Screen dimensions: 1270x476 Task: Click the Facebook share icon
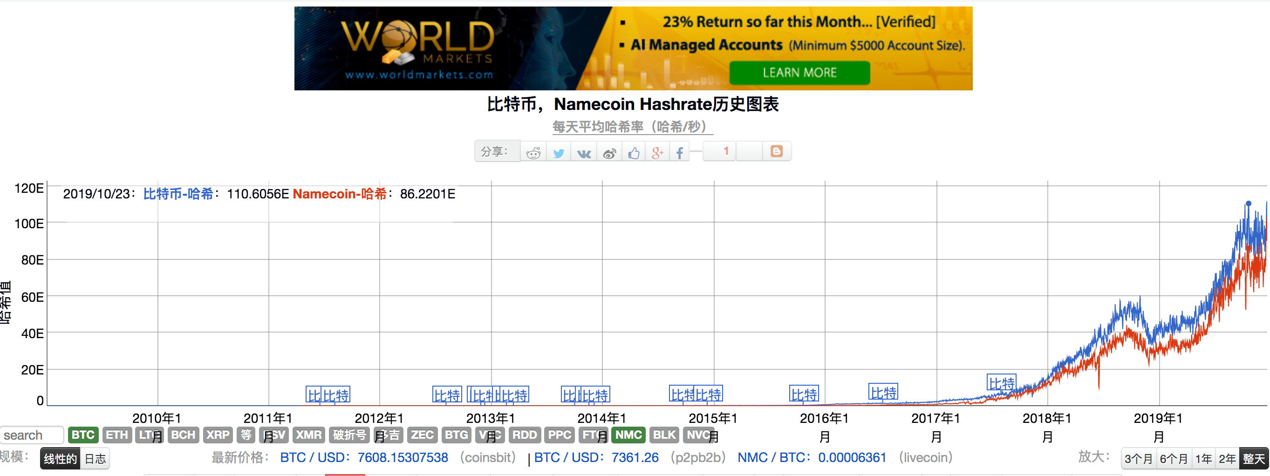coord(680,153)
